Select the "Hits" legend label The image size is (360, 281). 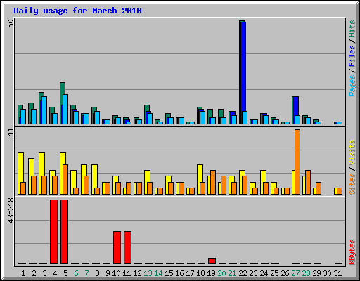pyautogui.click(x=352, y=29)
